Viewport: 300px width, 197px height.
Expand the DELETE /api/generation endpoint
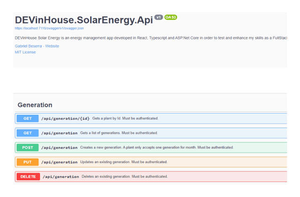pos(151,176)
